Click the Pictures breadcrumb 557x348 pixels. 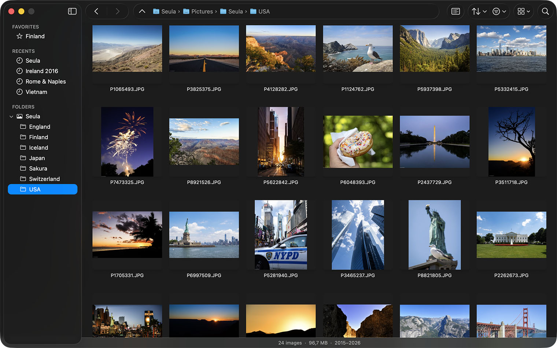(198, 11)
